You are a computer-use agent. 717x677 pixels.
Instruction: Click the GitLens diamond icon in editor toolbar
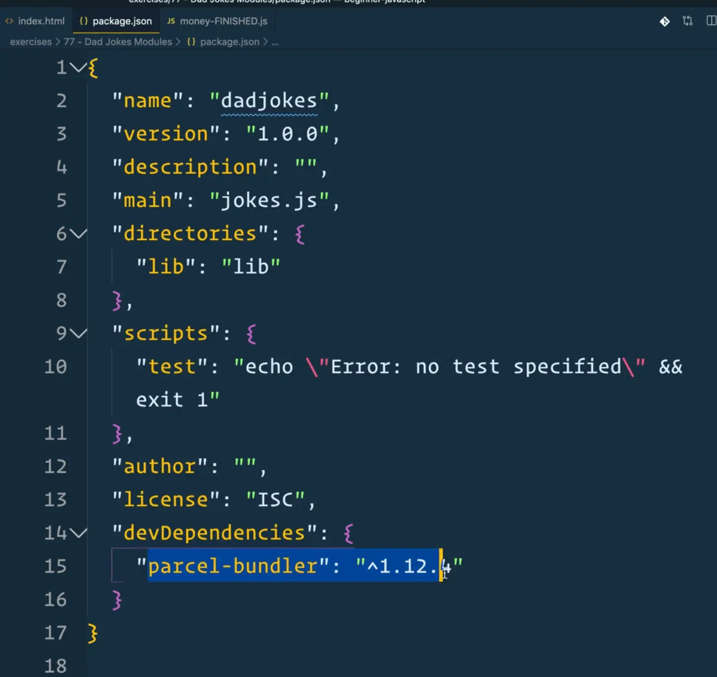pos(664,21)
